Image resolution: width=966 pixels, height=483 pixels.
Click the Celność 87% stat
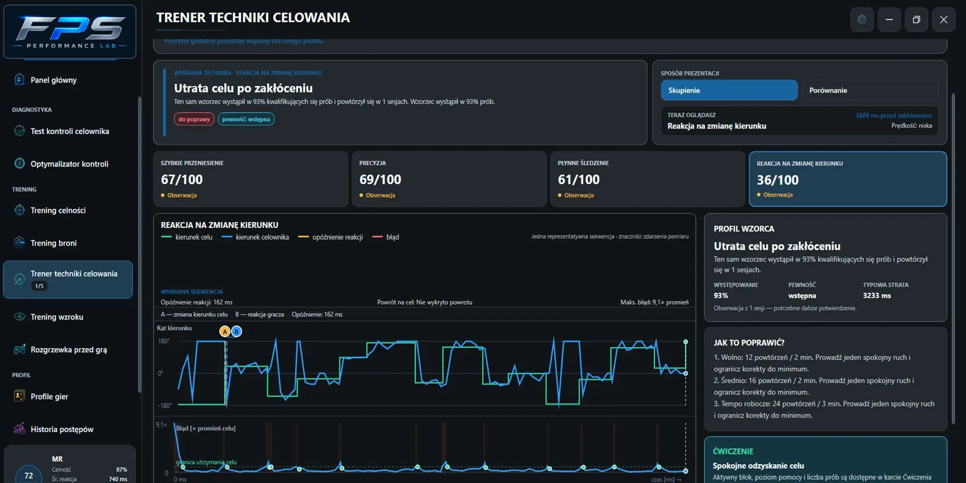(90, 469)
